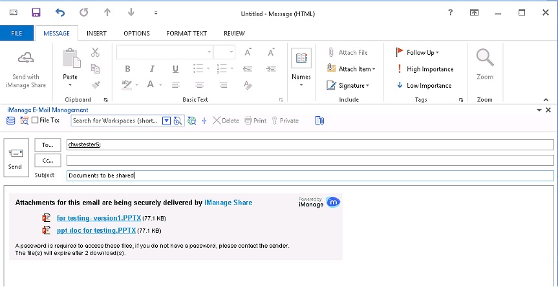Click the iManage database icon

click(x=10, y=121)
